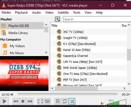Click globe icon beside PEP TV
131x107 pixels.
tap(59, 80)
